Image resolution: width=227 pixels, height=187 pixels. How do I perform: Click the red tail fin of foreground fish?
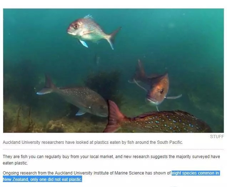pyautogui.click(x=114, y=116)
